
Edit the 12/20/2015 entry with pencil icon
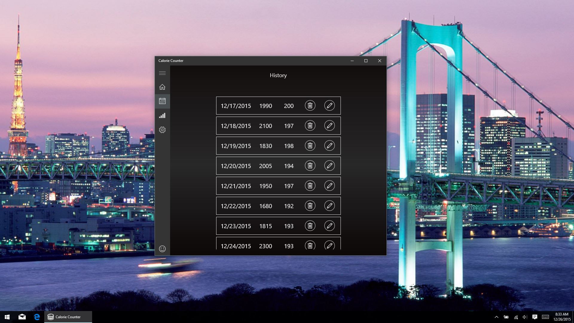329,166
